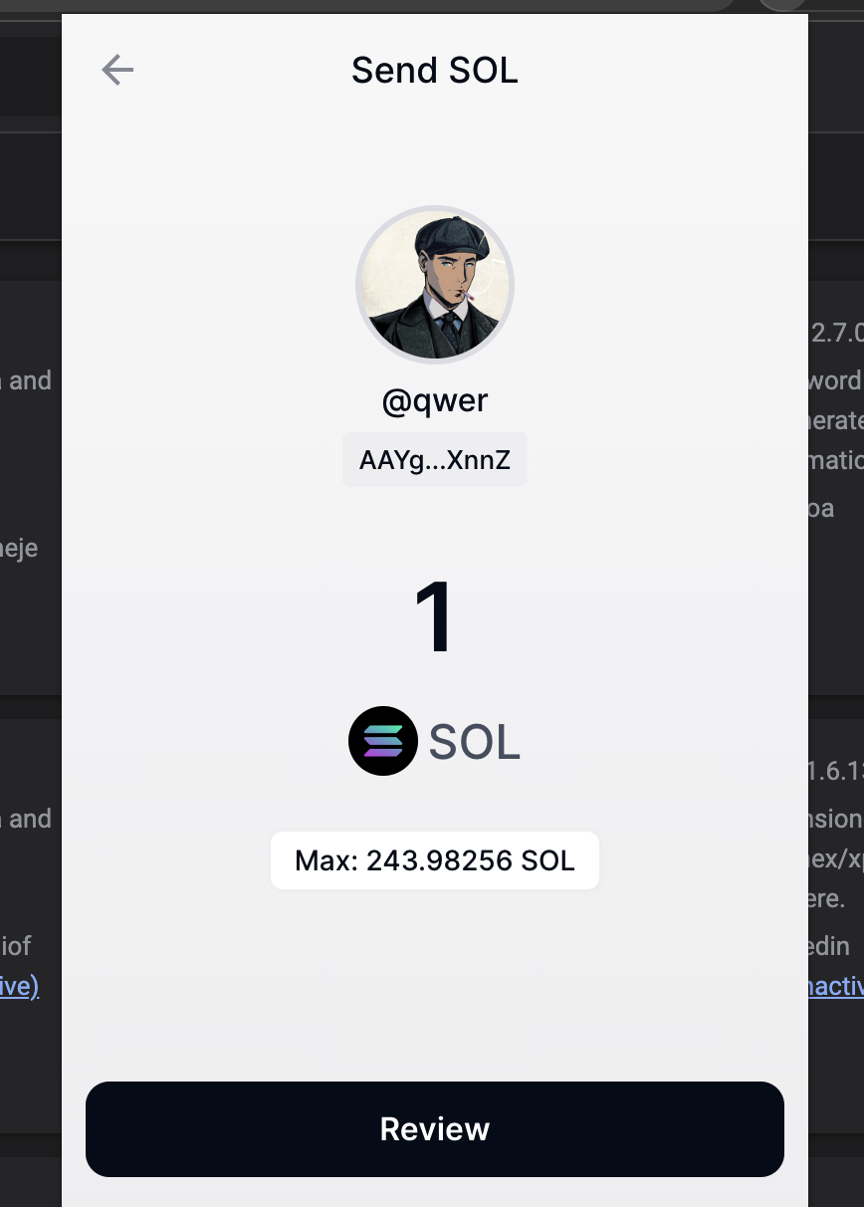864x1207 pixels.
Task: Click the circular recipient picture
Action: coord(435,286)
